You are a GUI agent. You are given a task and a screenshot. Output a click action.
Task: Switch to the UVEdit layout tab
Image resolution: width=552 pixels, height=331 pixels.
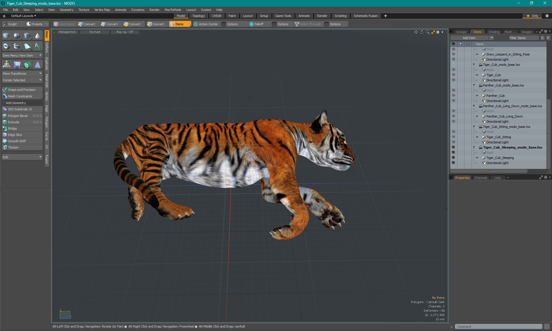pos(216,16)
